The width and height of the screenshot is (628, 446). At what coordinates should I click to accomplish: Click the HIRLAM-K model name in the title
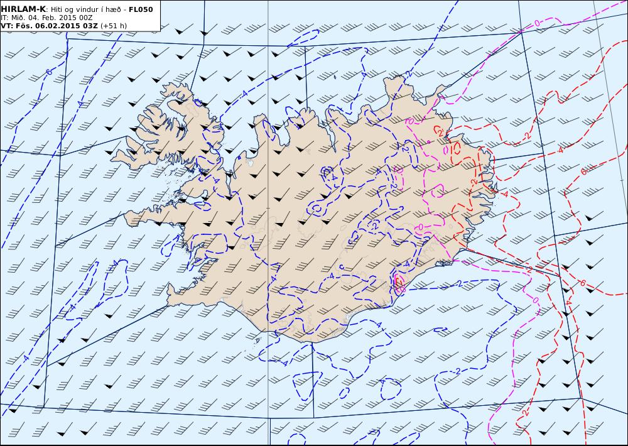[23, 9]
